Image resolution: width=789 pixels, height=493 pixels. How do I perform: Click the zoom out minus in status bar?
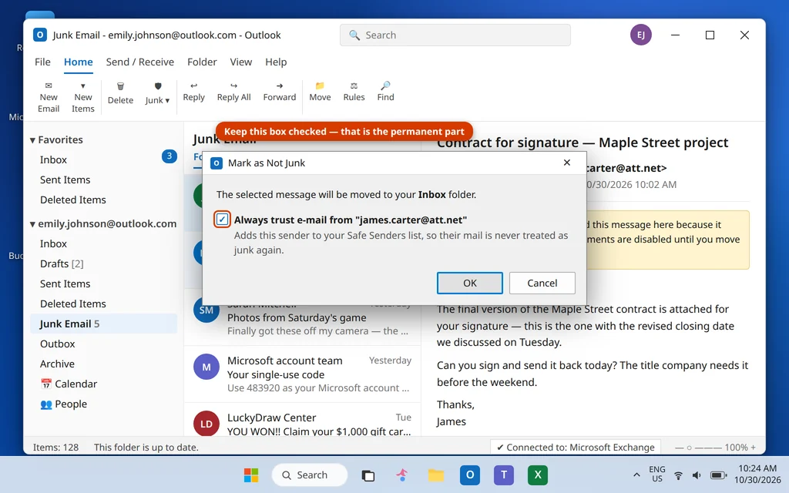pos(680,448)
